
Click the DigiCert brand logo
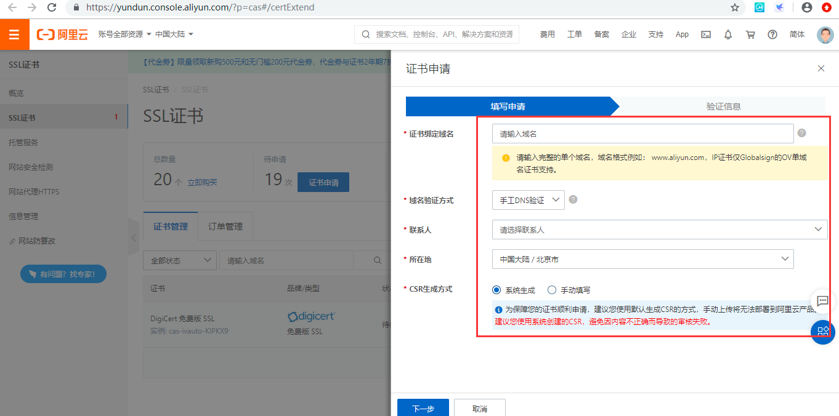pyautogui.click(x=311, y=315)
